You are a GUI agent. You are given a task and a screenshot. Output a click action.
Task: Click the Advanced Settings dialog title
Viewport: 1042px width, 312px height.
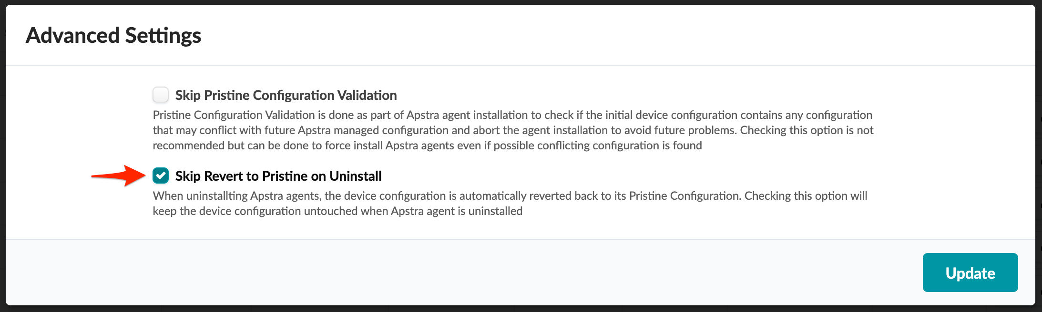(x=113, y=36)
